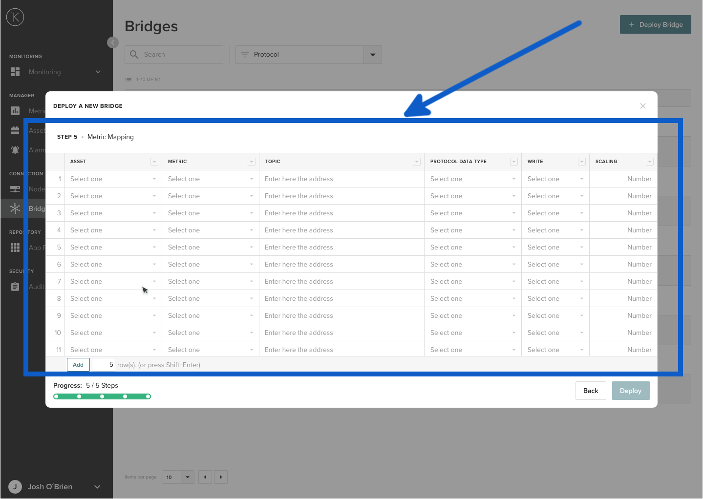Open the Assets toolbox icon in sidebar
Screen dimensions: 703x499
(15, 130)
